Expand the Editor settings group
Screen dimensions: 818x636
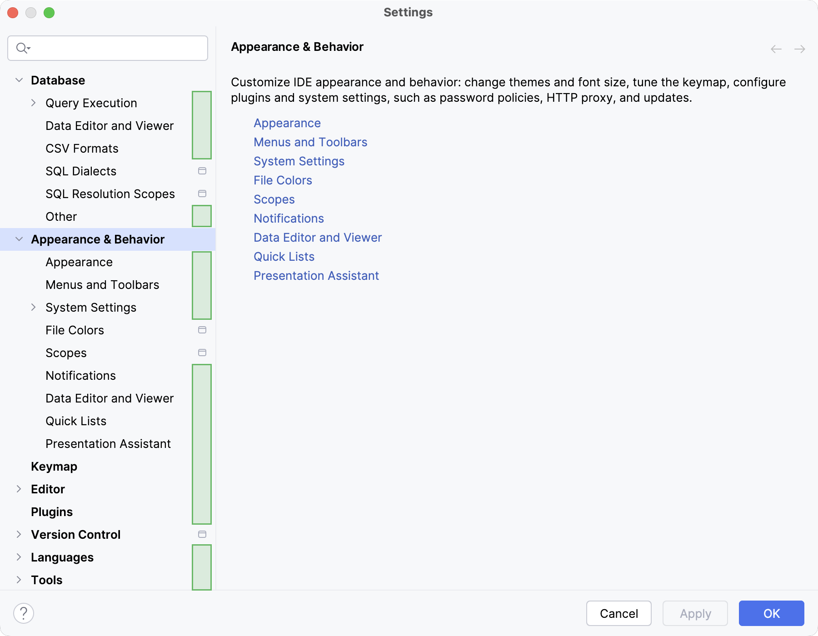[19, 489]
